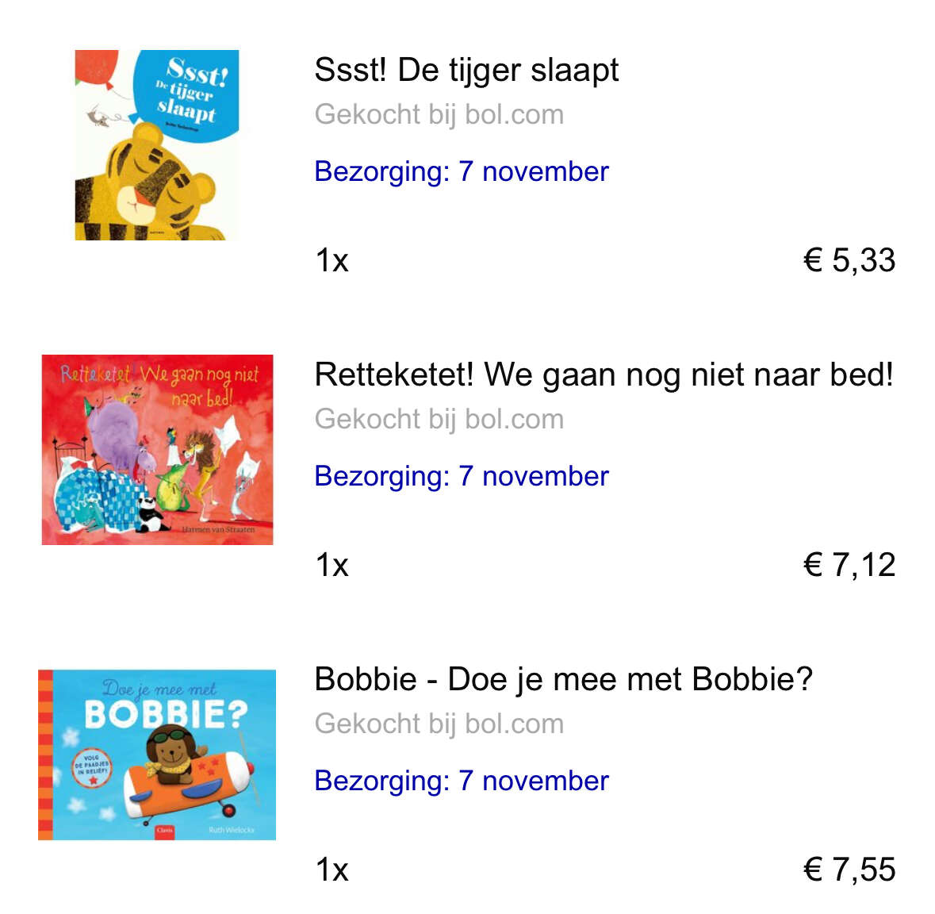
Task: Click the blue title balloon on tijger cover
Action: pos(186,95)
